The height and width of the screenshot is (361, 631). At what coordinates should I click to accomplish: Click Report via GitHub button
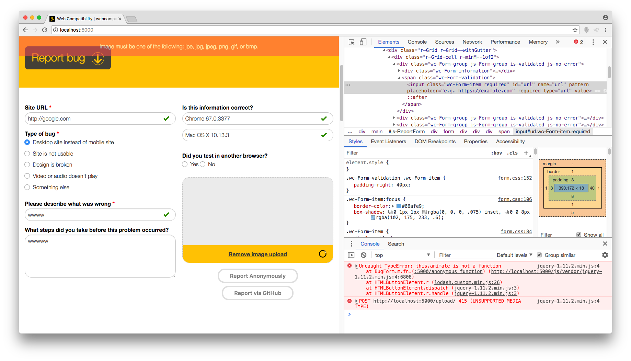257,293
